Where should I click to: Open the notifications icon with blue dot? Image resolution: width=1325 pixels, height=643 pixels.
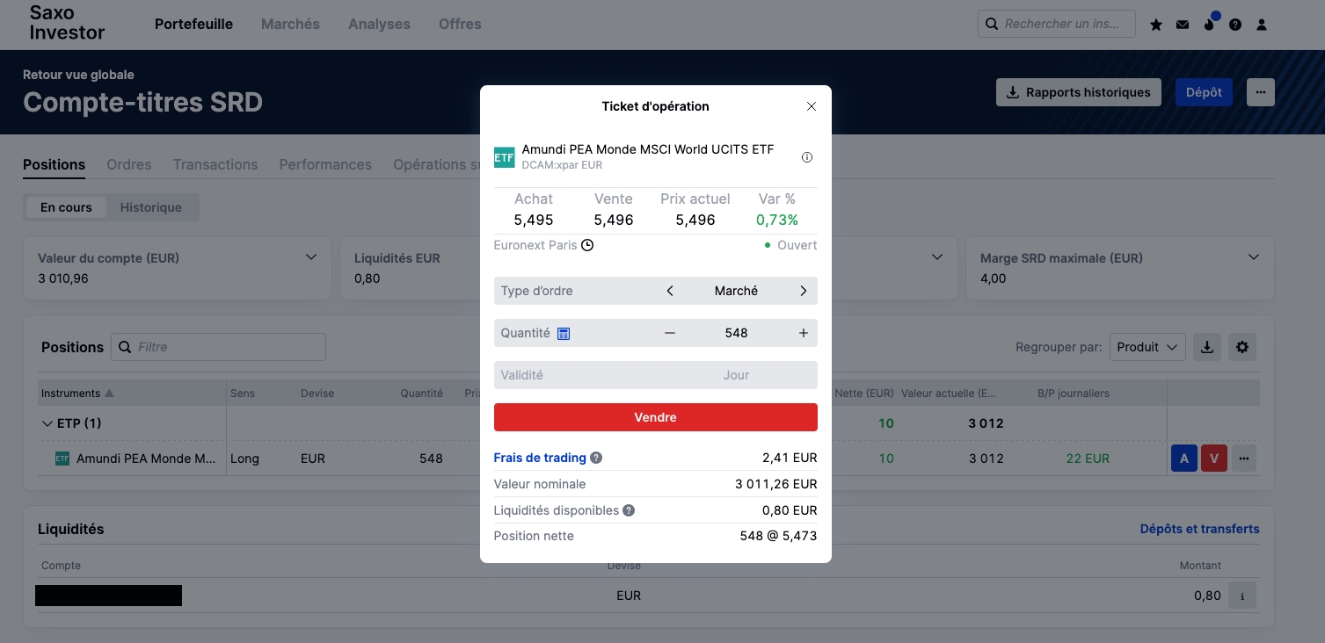[1210, 23]
